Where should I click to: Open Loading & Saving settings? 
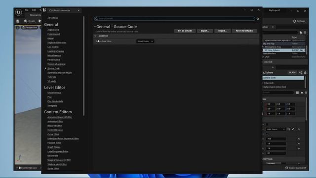coord(56,51)
